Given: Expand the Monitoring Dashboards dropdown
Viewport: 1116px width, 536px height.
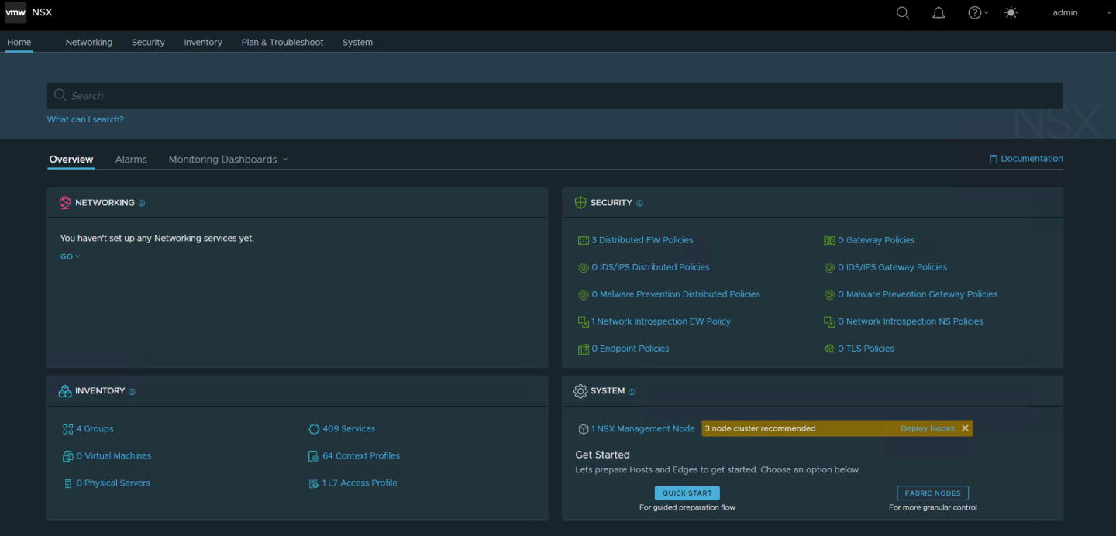Looking at the screenshot, I should [x=228, y=160].
